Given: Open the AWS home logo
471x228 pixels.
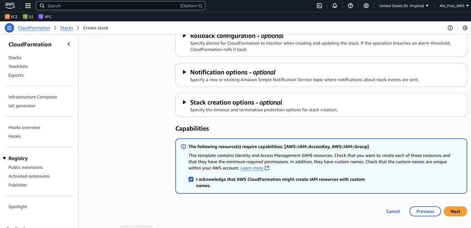Looking at the screenshot, I should (x=10, y=5).
